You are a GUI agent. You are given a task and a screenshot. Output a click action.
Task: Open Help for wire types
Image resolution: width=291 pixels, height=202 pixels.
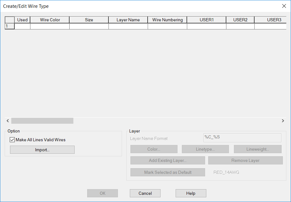191,193
